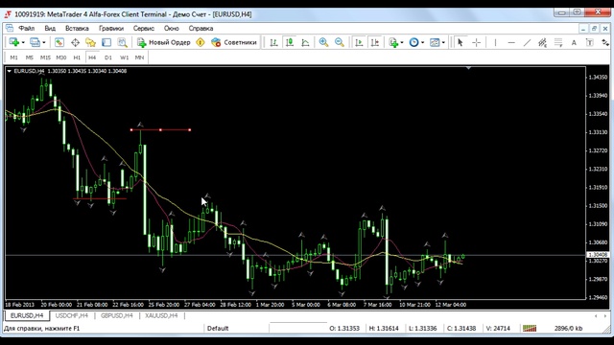This screenshot has height=345, width=614.
Task: Switch to bar chart mode
Action: point(273,42)
